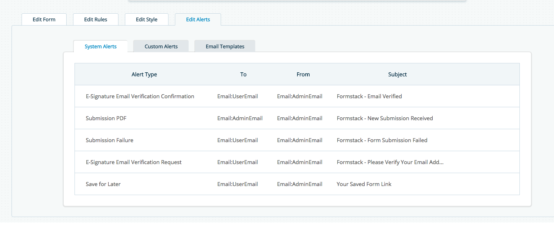This screenshot has width=554, height=226.
Task: Open the E-Signature Email Verification Confirmation alert
Action: [x=140, y=96]
